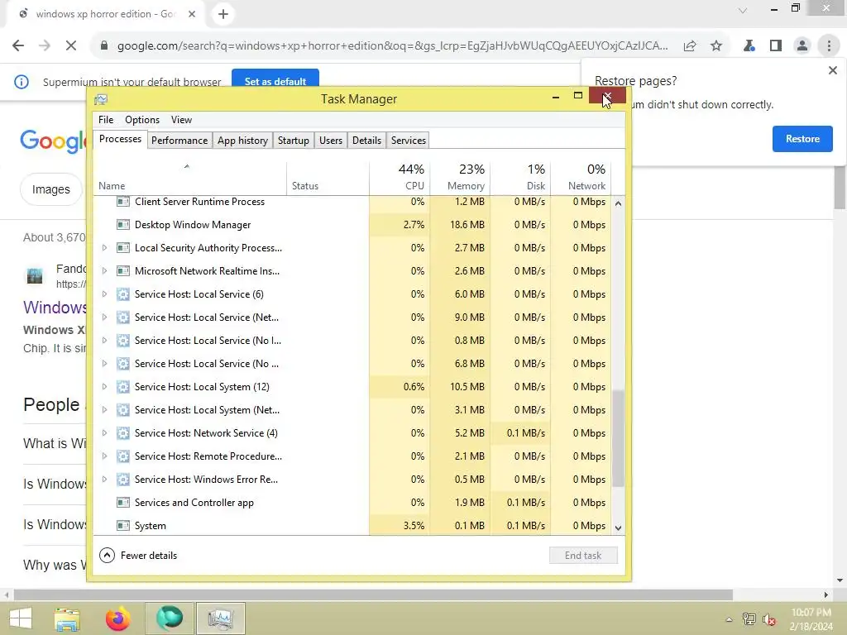This screenshot has height=635, width=847.
Task: Expand Service Host: Local Service (6)
Action: (104, 294)
